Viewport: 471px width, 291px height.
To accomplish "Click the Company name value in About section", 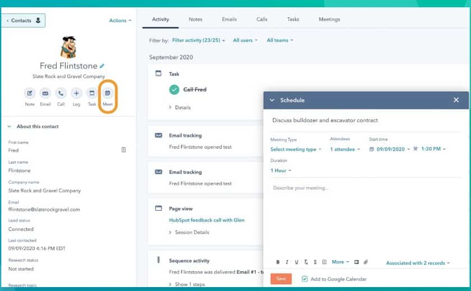I will pos(44,191).
